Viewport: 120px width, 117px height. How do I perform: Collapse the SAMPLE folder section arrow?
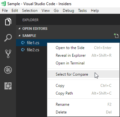19,36
